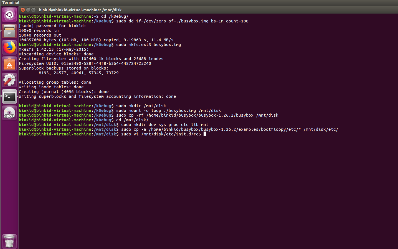
Task: Click the '104857600 bytes' copied output line
Action: coord(96,40)
